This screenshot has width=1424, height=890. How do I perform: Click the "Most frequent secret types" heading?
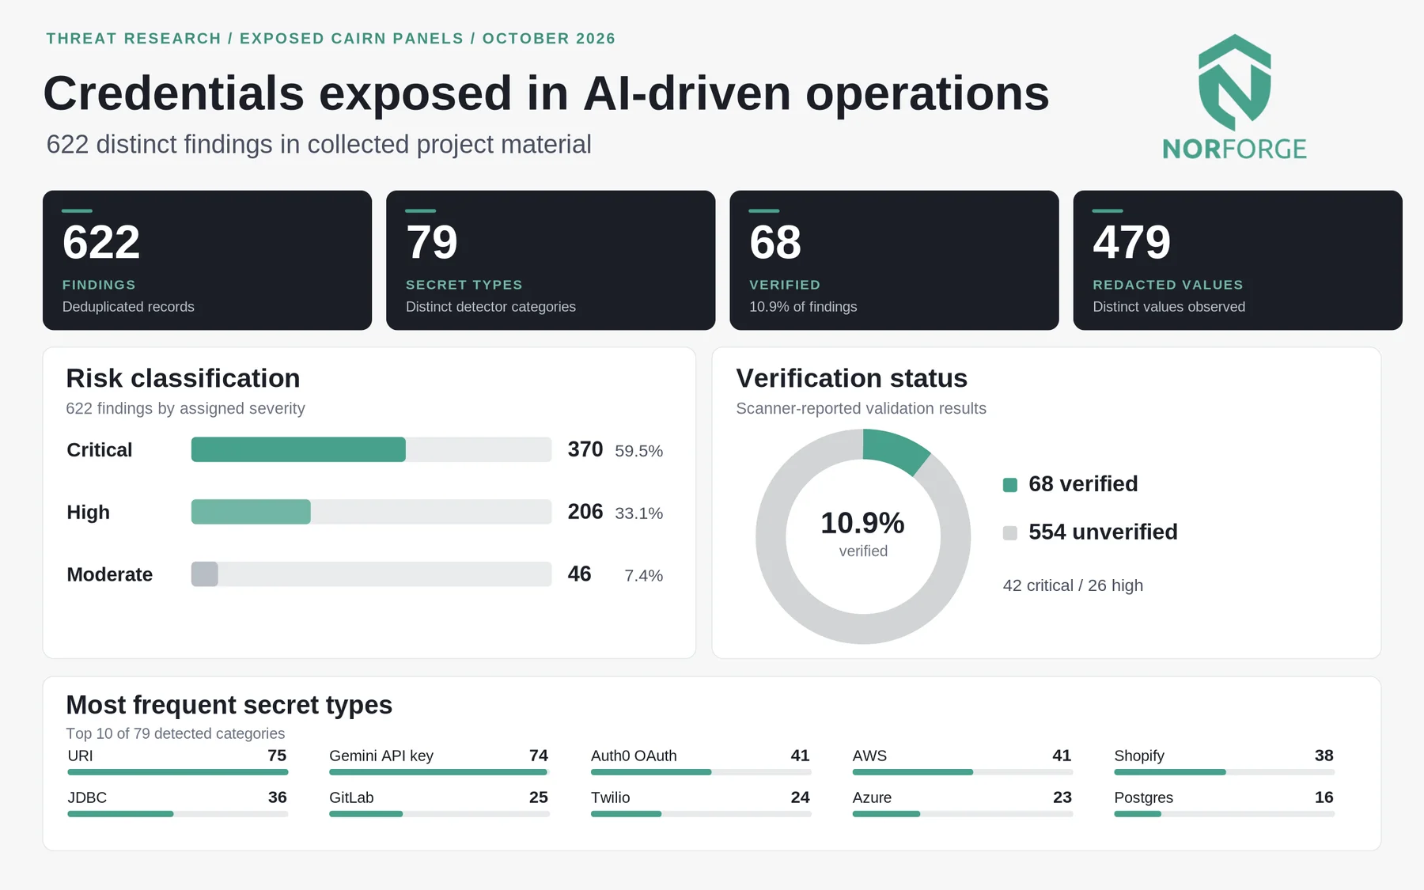click(x=229, y=704)
